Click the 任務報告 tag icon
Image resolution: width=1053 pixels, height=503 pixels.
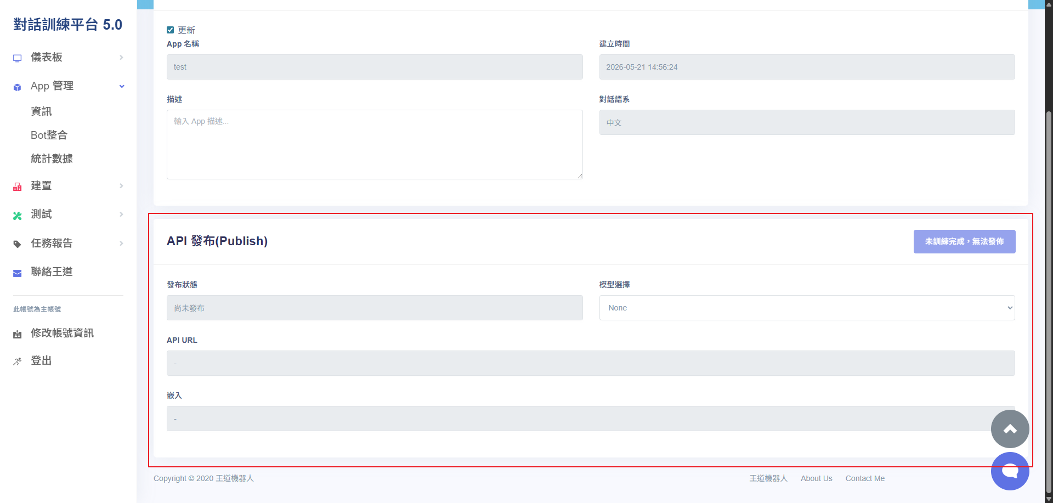(18, 244)
